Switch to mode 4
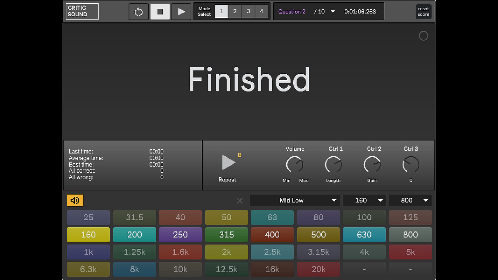The width and height of the screenshot is (498, 280). point(261,11)
